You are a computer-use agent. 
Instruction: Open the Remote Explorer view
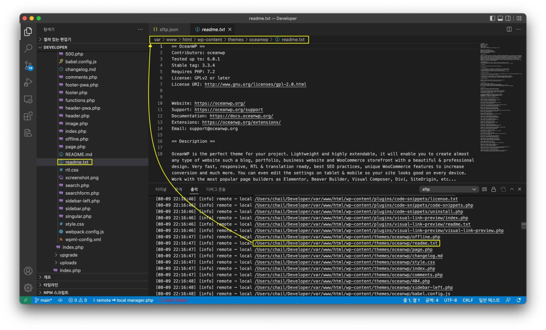pyautogui.click(x=28, y=99)
